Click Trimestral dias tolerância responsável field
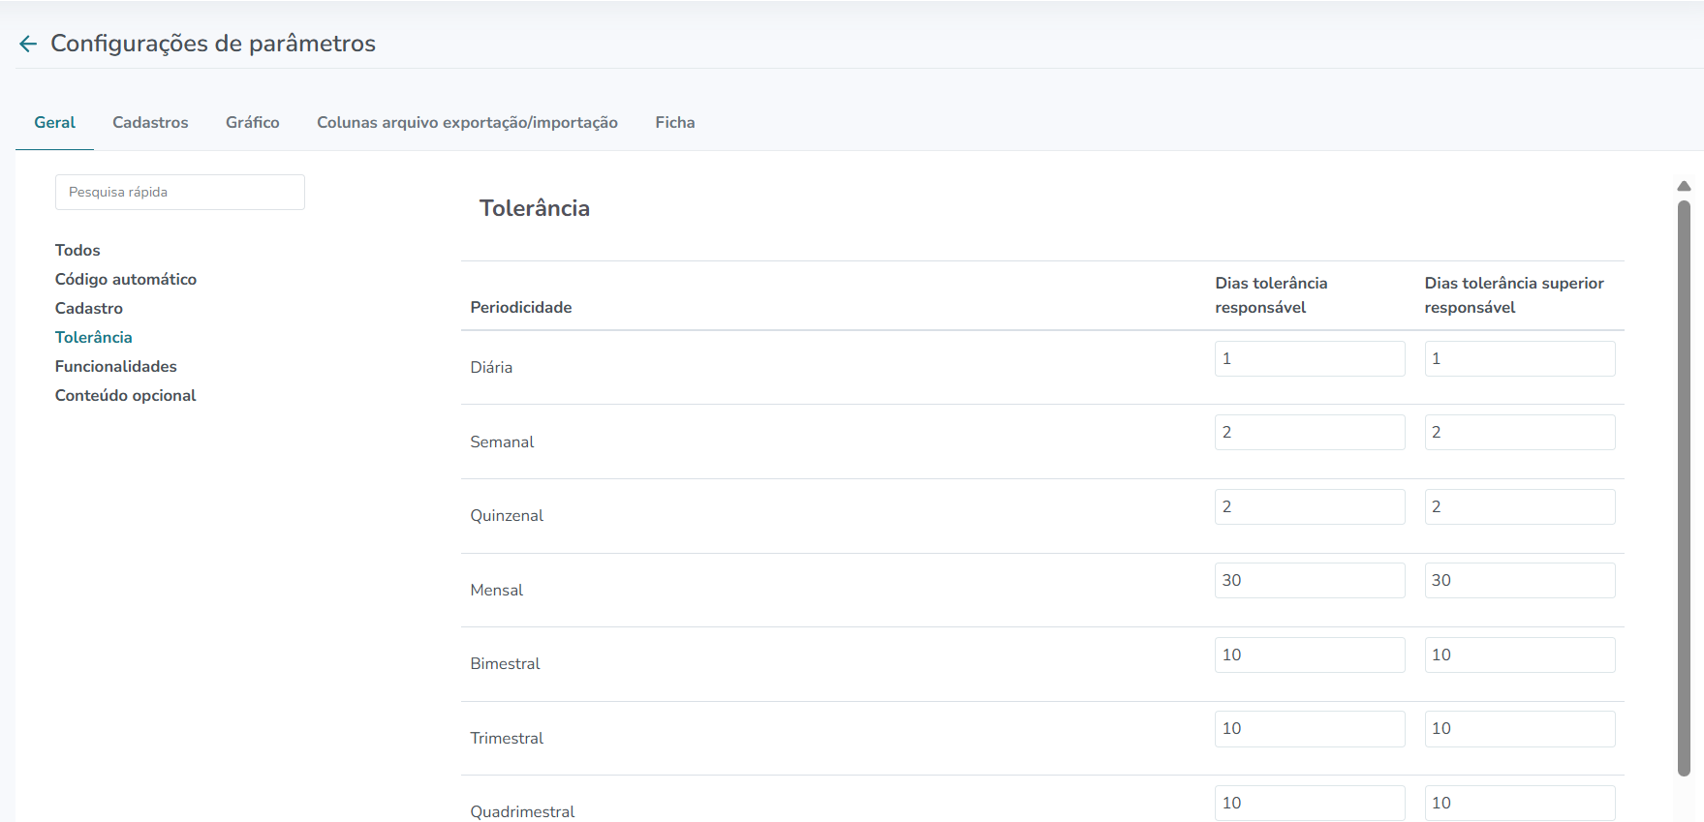The image size is (1704, 822). [1310, 728]
